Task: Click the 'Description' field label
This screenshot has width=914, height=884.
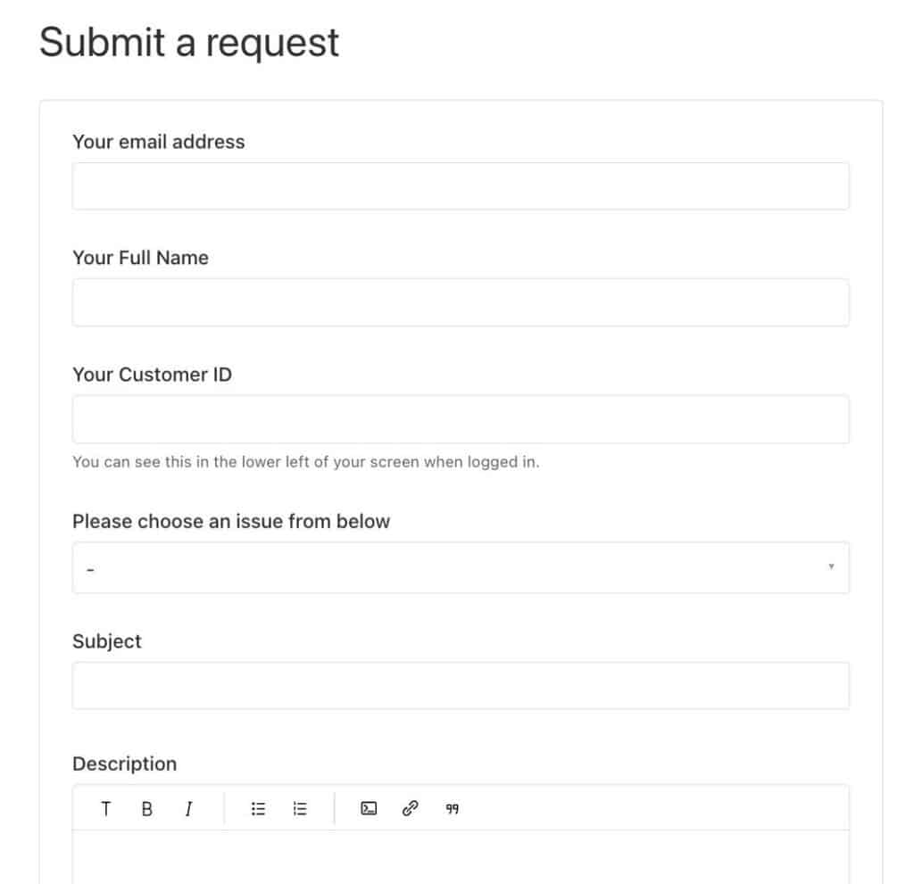Action: click(125, 764)
